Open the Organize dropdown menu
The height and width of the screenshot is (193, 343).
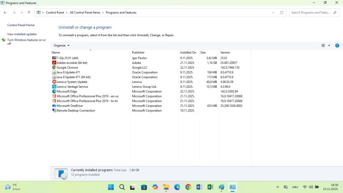tap(62, 46)
